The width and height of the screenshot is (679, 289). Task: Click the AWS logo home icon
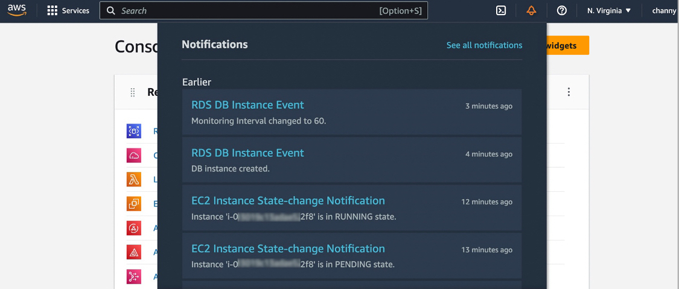coord(17,11)
